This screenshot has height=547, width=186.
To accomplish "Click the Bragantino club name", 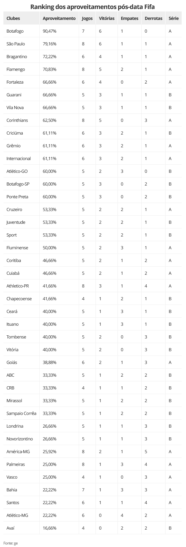I will [17, 57].
